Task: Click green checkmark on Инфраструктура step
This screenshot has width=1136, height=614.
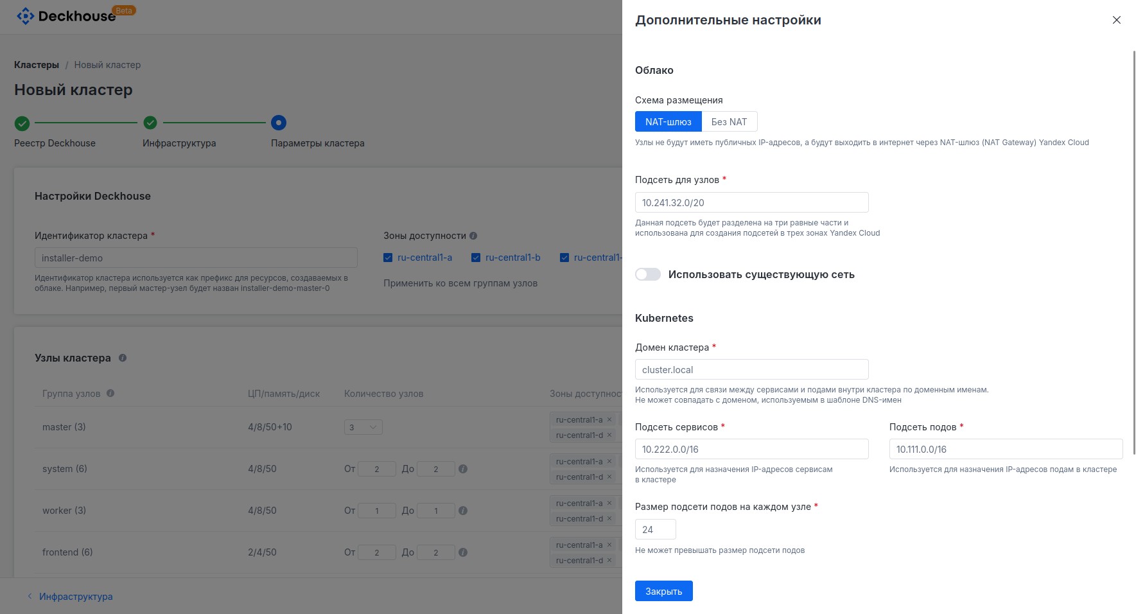Action: point(150,122)
